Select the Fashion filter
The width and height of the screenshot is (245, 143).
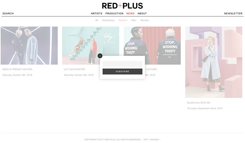click(x=123, y=20)
